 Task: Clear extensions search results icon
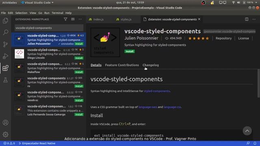point(73,19)
